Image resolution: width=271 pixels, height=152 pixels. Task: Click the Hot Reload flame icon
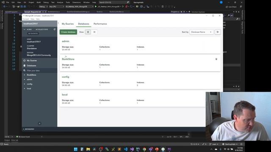click(126, 7)
